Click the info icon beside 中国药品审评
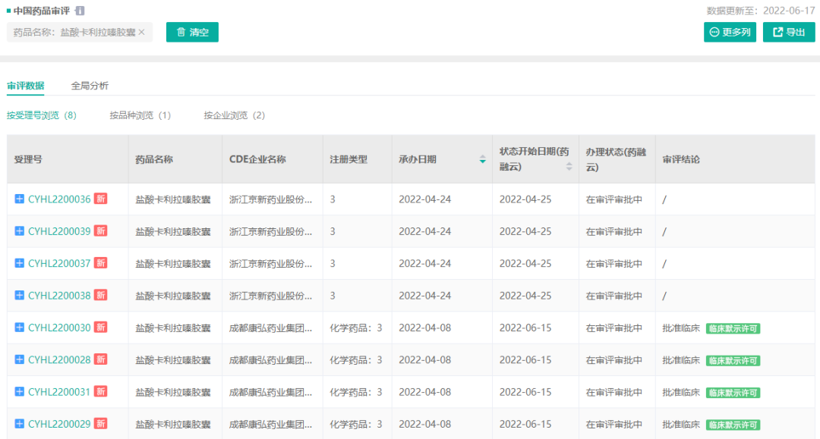Screen dimensions: 820x439 click(80, 11)
